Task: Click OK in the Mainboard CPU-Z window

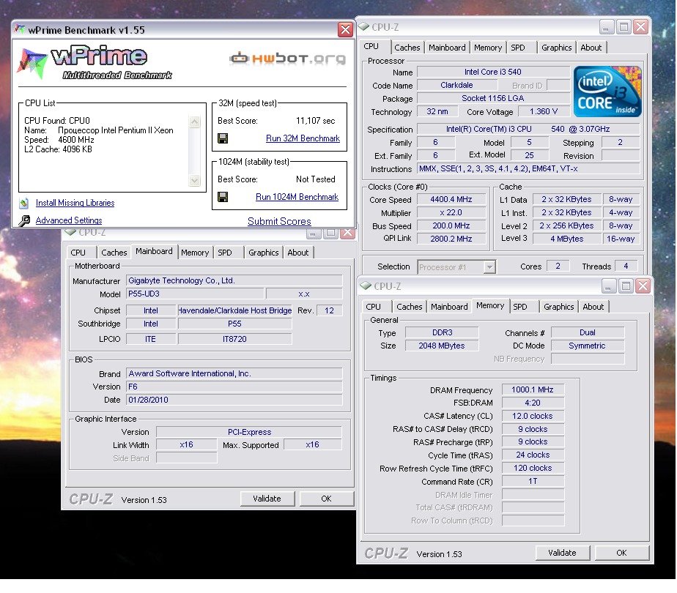Action: [327, 499]
